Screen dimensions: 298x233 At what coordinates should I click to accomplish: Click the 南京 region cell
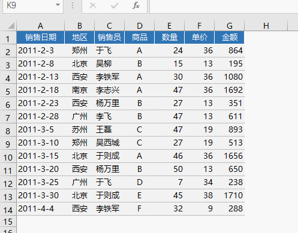tap(80, 90)
